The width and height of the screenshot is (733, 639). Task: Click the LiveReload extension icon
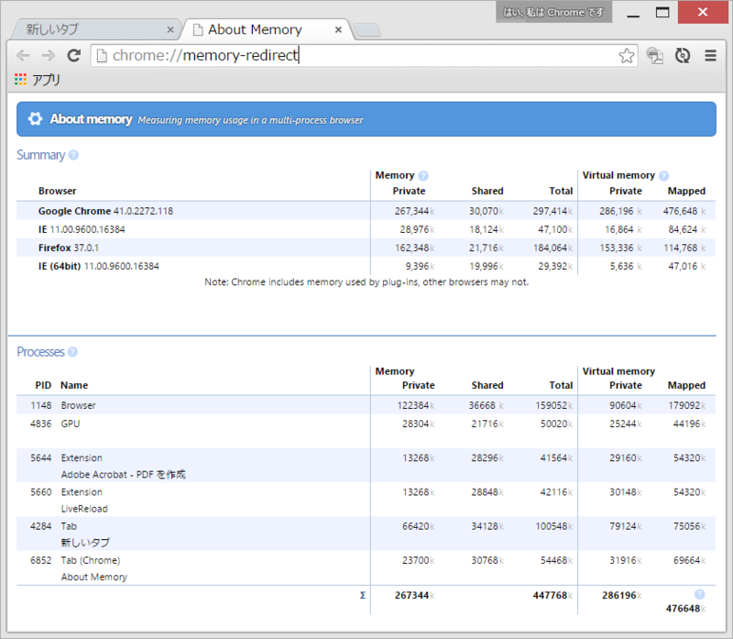(683, 56)
